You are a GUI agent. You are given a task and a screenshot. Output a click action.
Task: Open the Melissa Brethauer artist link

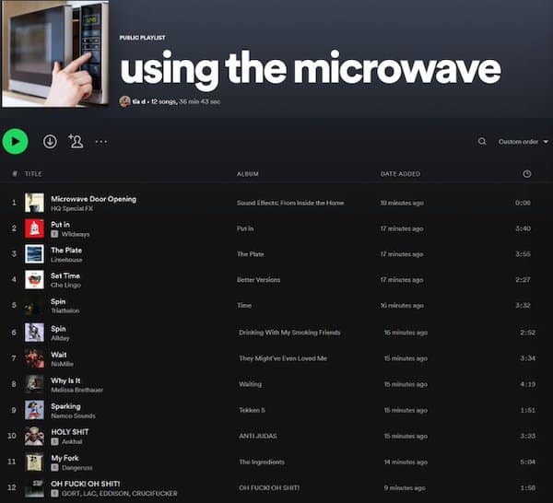[x=76, y=390]
